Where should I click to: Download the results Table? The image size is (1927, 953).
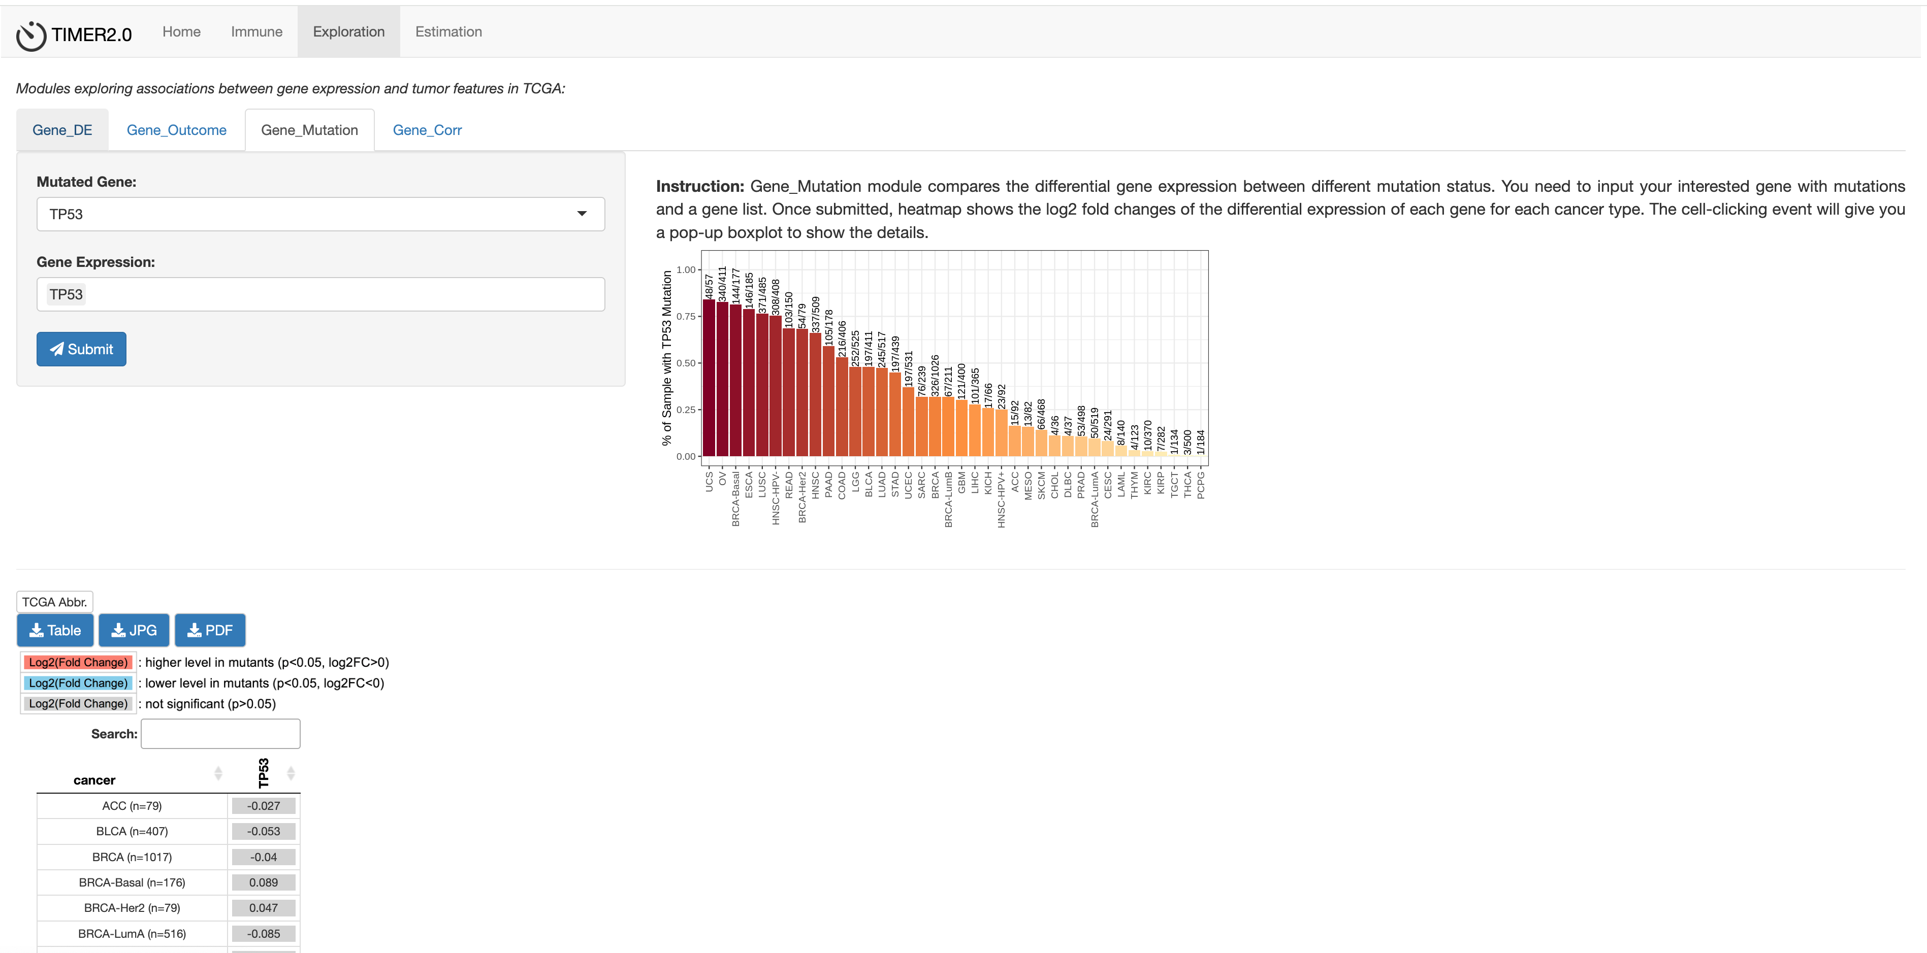[55, 630]
